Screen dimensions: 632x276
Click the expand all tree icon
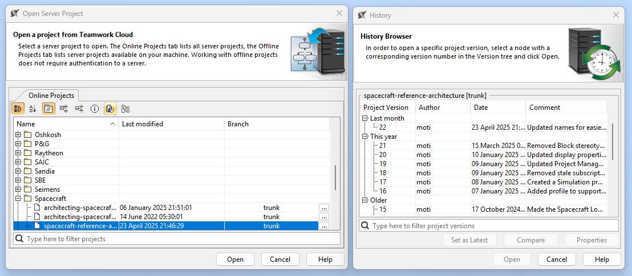point(64,108)
